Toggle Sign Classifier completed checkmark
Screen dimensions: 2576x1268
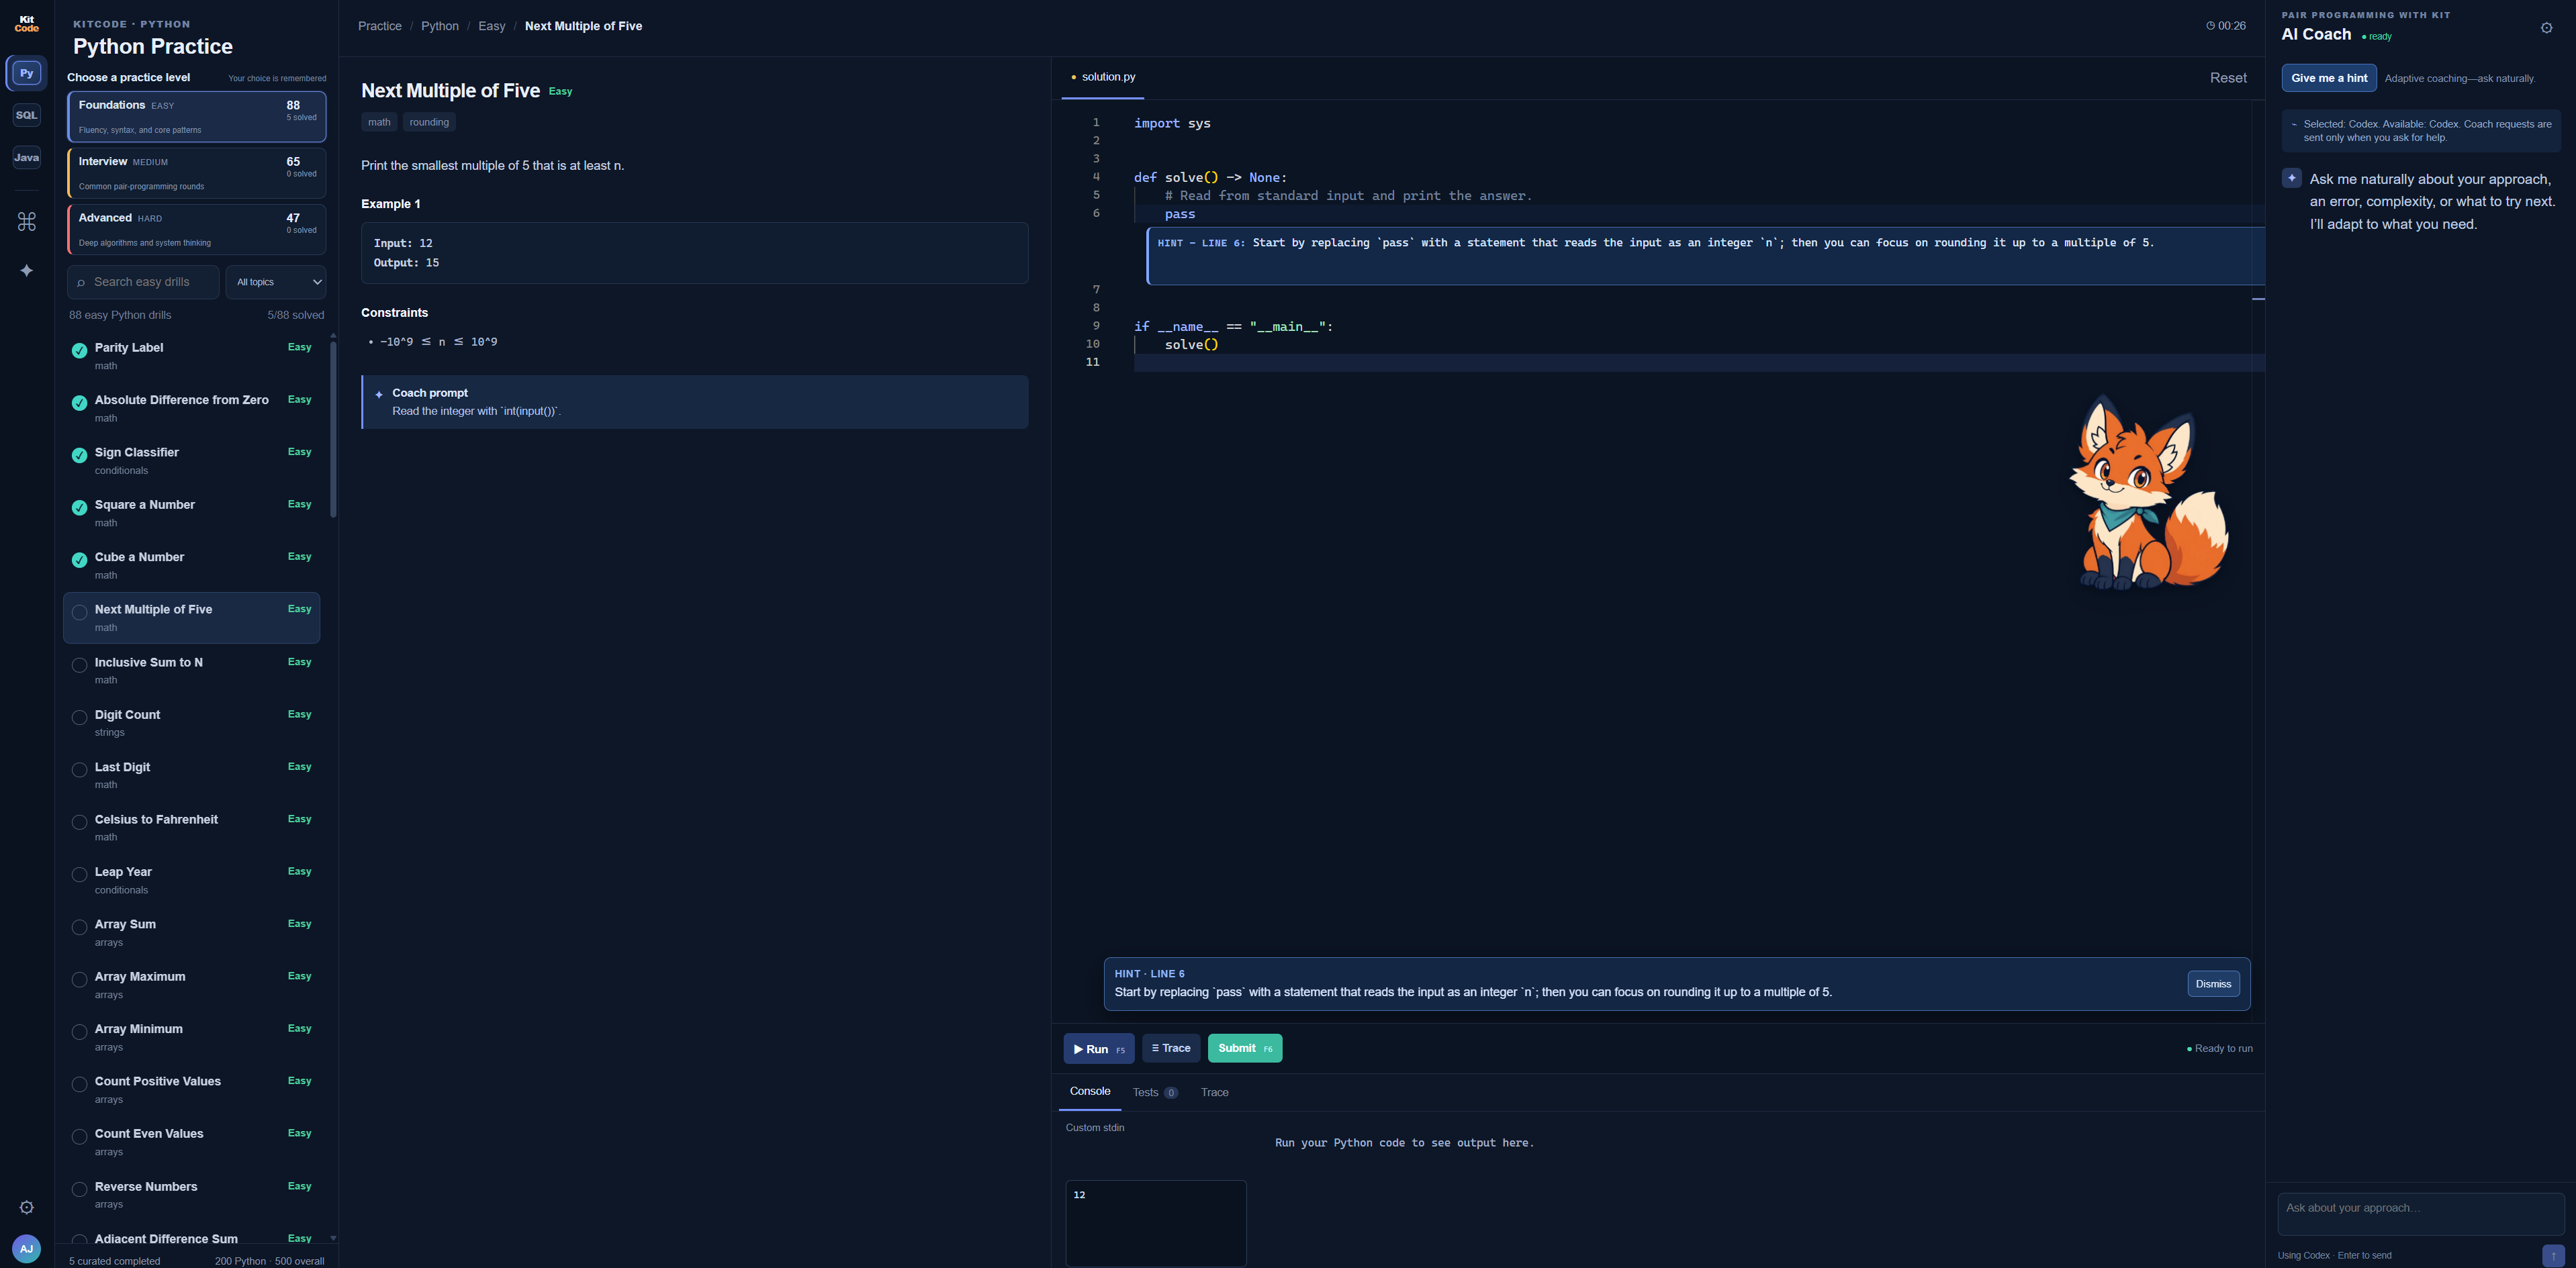click(79, 456)
